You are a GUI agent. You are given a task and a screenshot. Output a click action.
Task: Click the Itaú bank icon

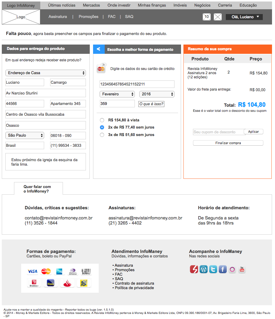[50, 283]
